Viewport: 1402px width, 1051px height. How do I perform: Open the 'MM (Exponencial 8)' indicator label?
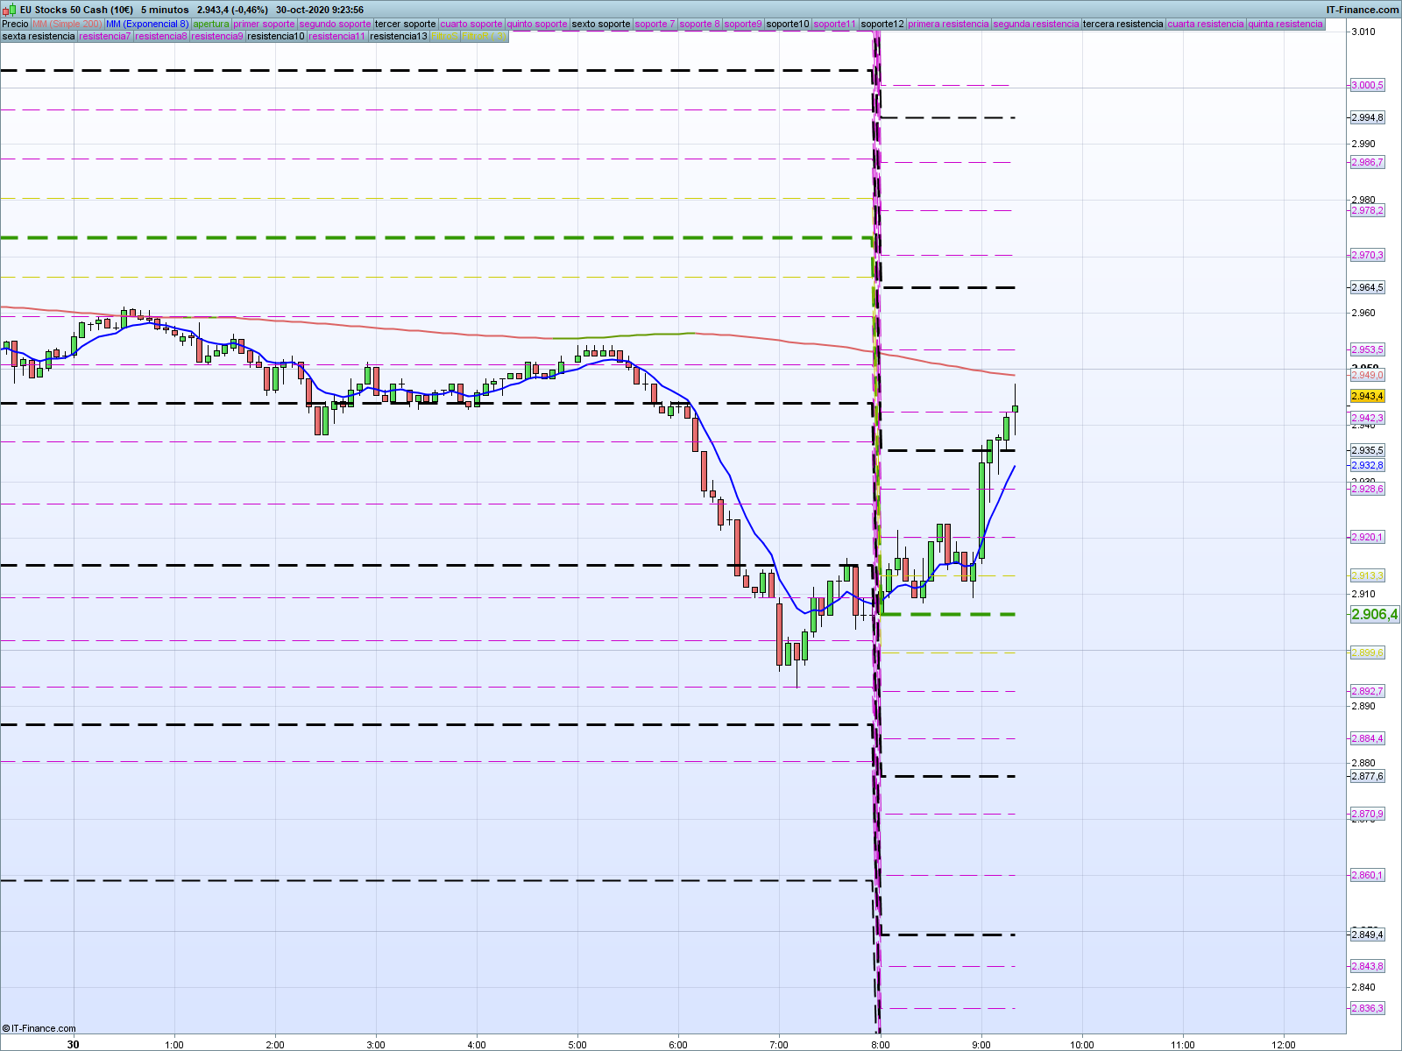click(x=147, y=24)
